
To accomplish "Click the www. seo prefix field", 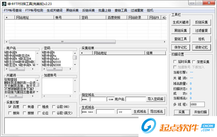I will (x=88, y=112).
